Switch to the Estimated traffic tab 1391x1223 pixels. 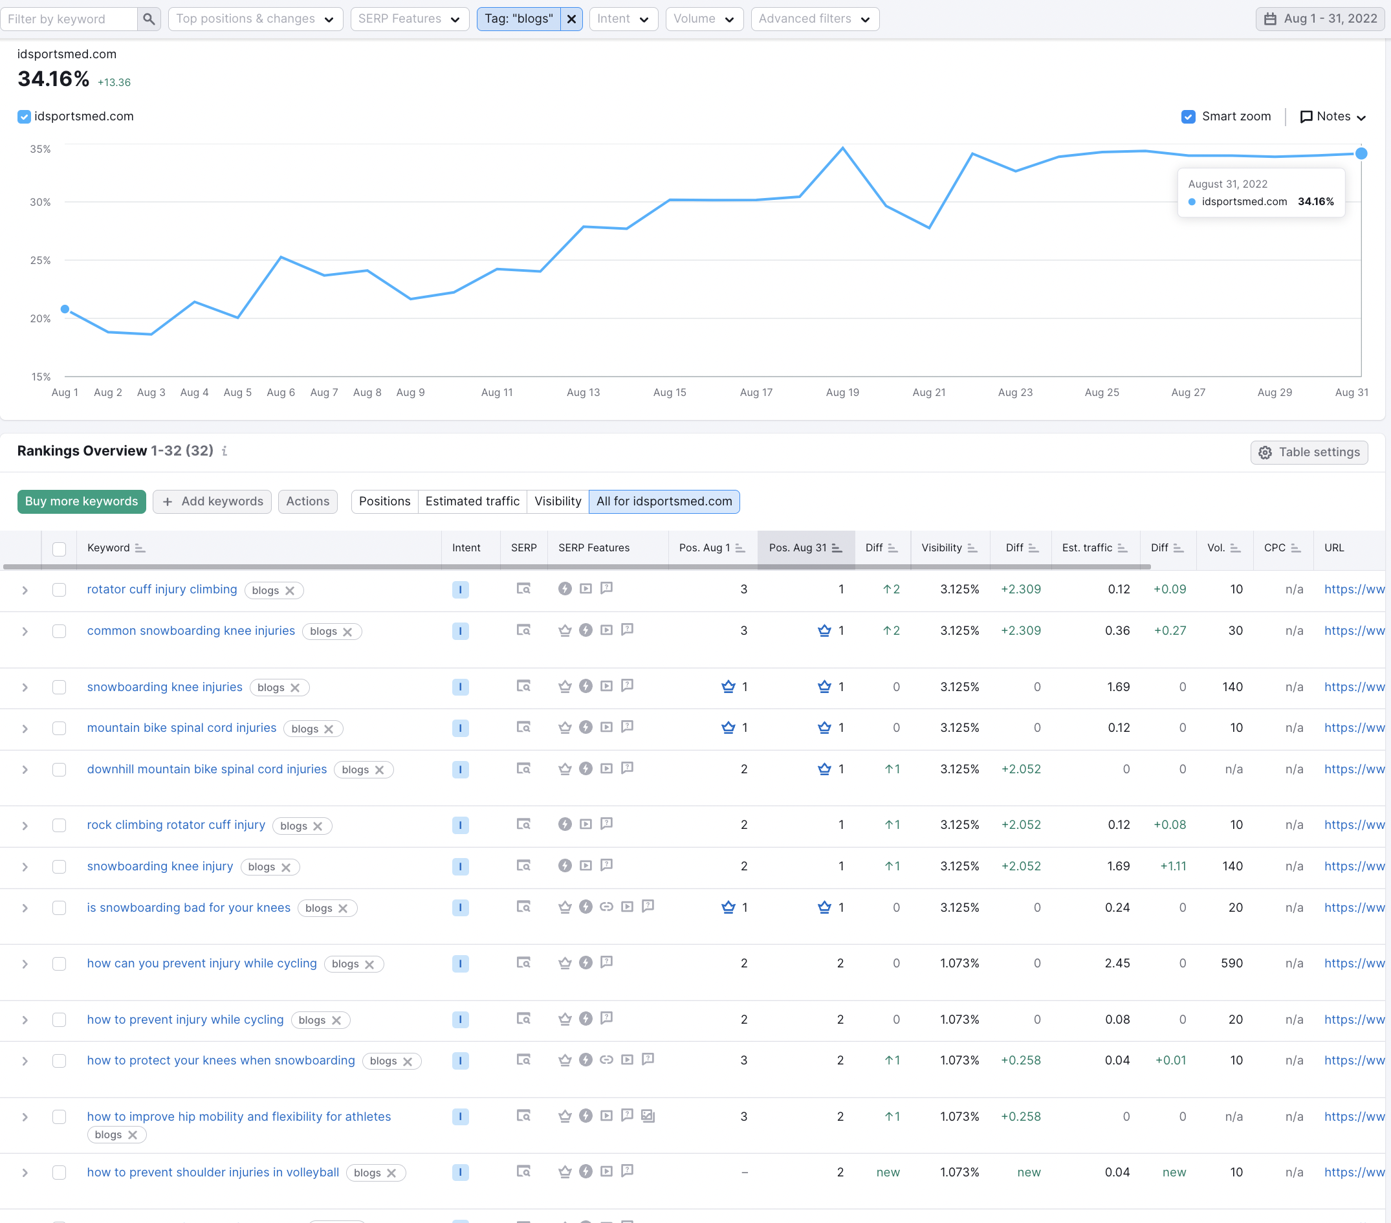(x=472, y=501)
